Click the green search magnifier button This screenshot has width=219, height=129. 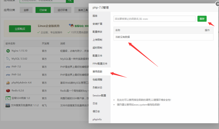point(70,1)
